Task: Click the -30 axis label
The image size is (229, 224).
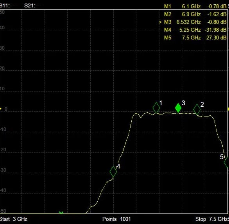Action: click(3, 170)
